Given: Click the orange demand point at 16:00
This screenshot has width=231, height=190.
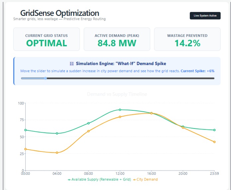Looking at the screenshot, I should [x=152, y=113].
